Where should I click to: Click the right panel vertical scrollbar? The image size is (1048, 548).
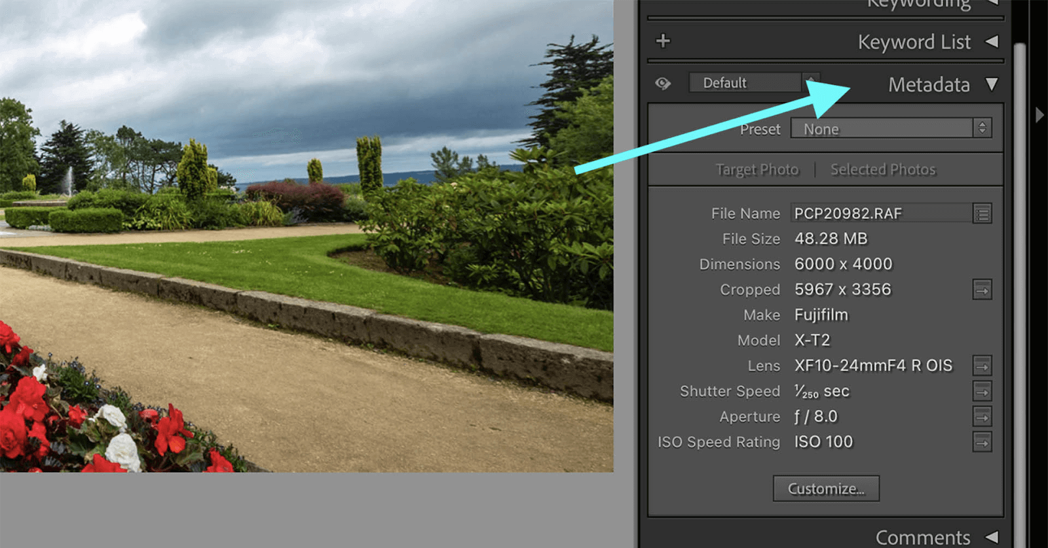tap(1019, 262)
